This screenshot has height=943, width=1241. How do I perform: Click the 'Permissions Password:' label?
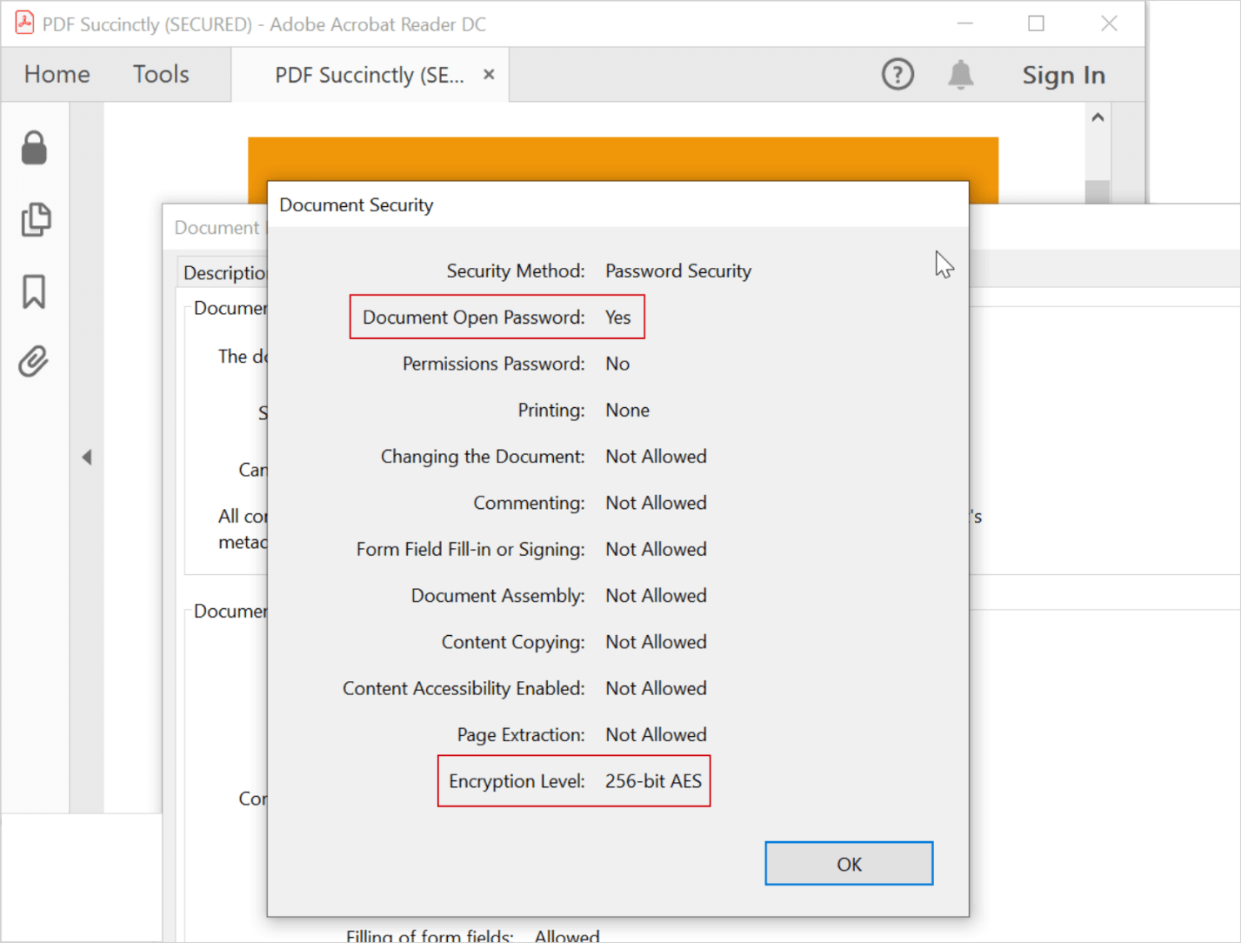point(494,364)
